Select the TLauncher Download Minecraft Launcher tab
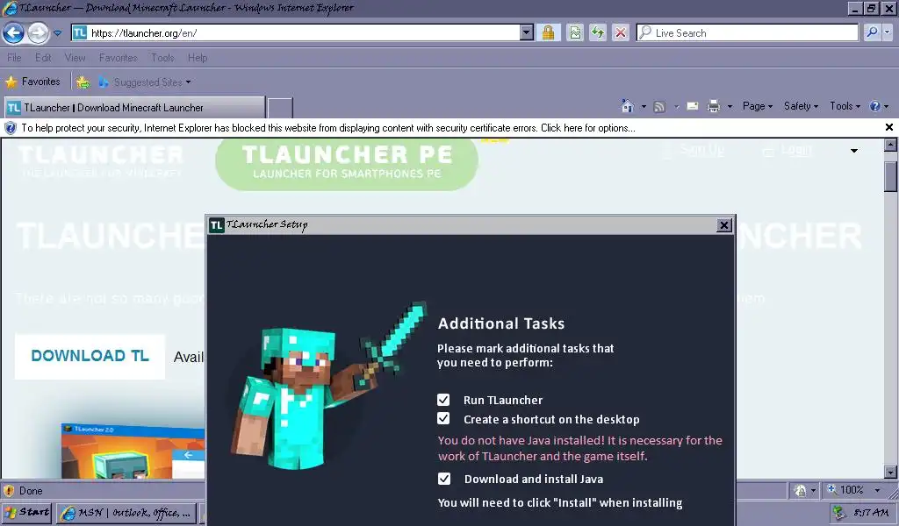899x526 pixels. tap(134, 108)
